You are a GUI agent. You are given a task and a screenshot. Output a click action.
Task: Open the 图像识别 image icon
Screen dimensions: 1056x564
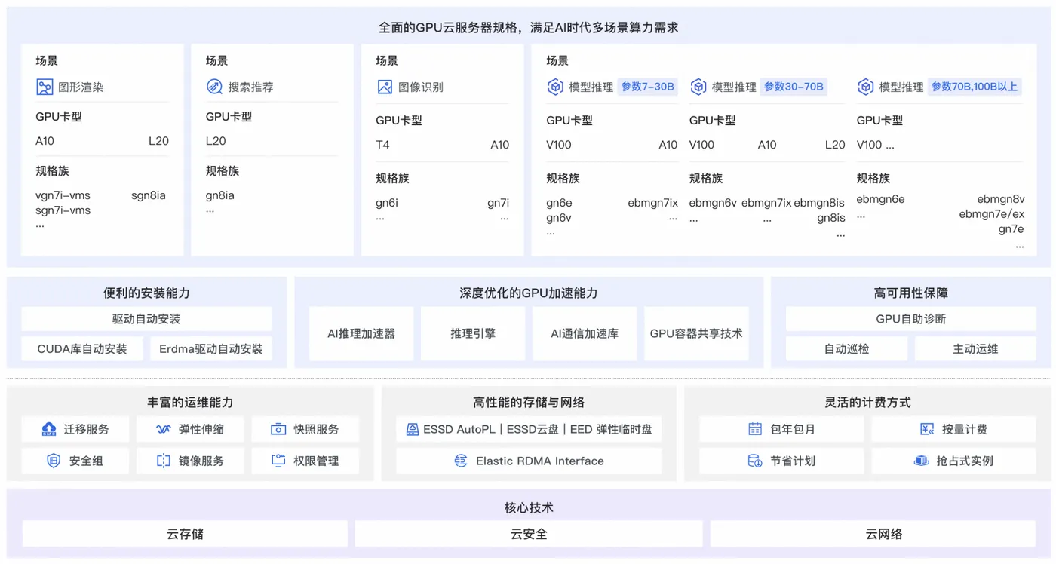click(x=386, y=87)
